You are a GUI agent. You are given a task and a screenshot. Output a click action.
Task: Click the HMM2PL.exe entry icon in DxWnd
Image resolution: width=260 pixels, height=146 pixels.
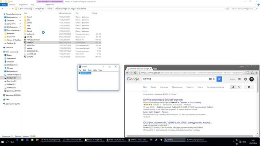pos(80,73)
